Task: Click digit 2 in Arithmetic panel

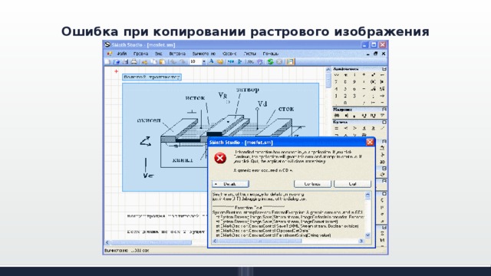Action: (x=345, y=96)
